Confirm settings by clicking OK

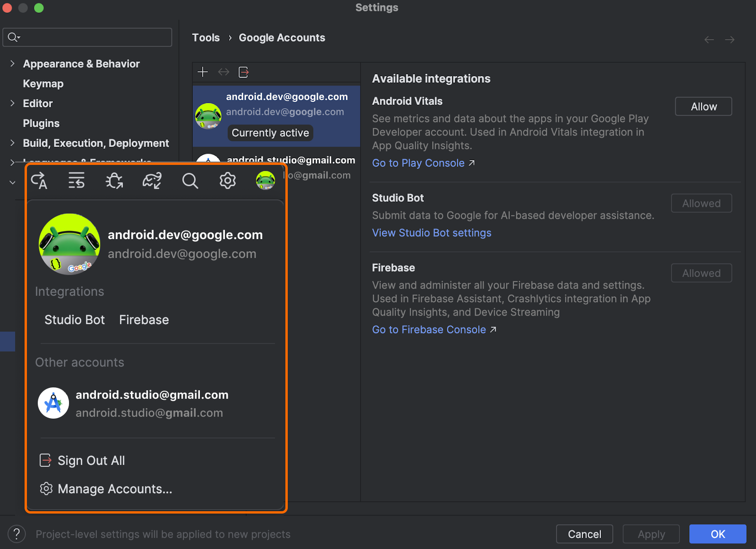pyautogui.click(x=718, y=534)
